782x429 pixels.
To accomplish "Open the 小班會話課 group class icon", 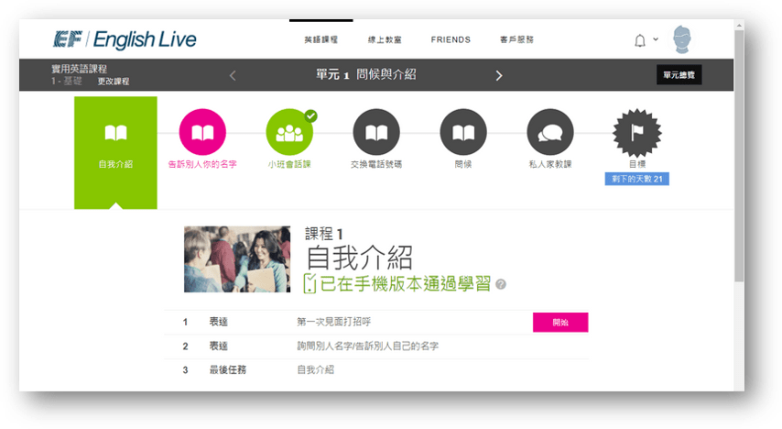I will click(289, 132).
